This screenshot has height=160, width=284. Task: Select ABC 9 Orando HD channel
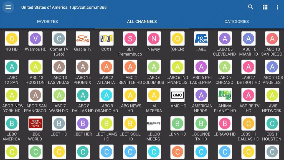click(106, 95)
